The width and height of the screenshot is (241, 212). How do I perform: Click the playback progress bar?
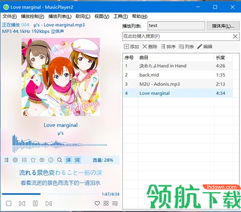[x=51, y=194]
